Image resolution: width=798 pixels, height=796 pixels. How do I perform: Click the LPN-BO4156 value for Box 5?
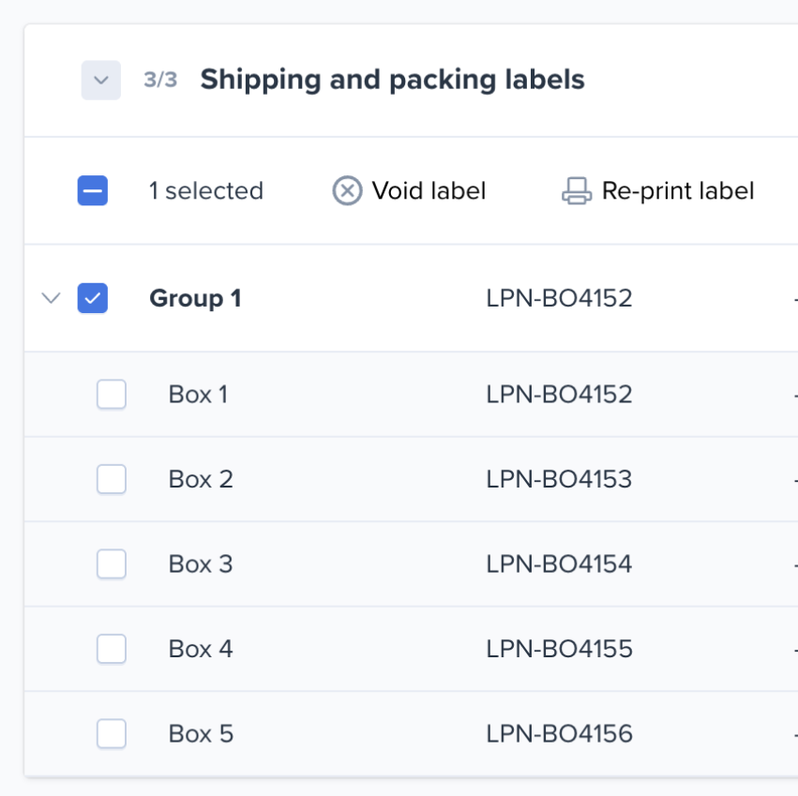(x=559, y=733)
